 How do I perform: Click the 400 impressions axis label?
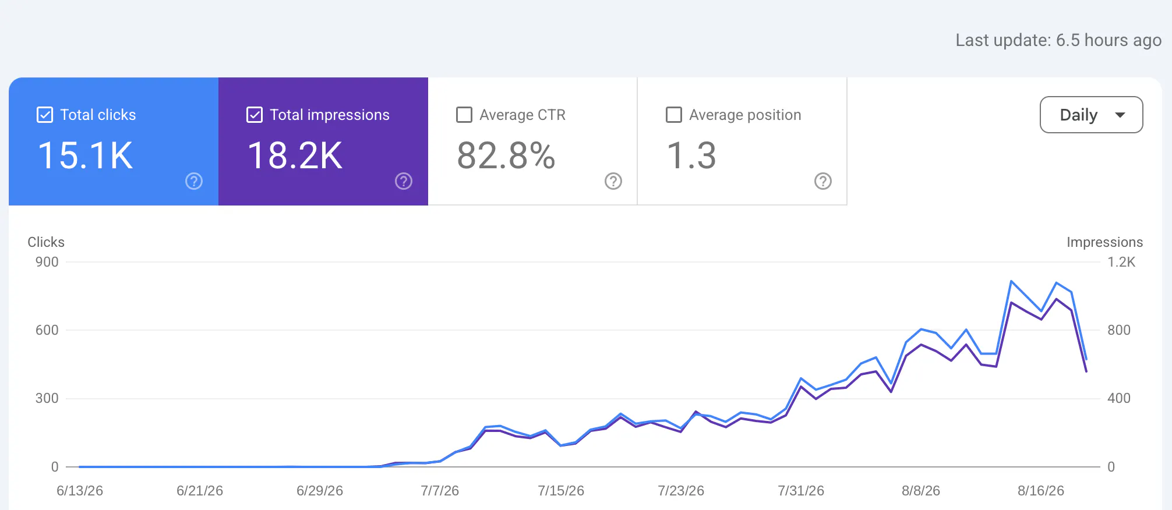[x=1119, y=398]
